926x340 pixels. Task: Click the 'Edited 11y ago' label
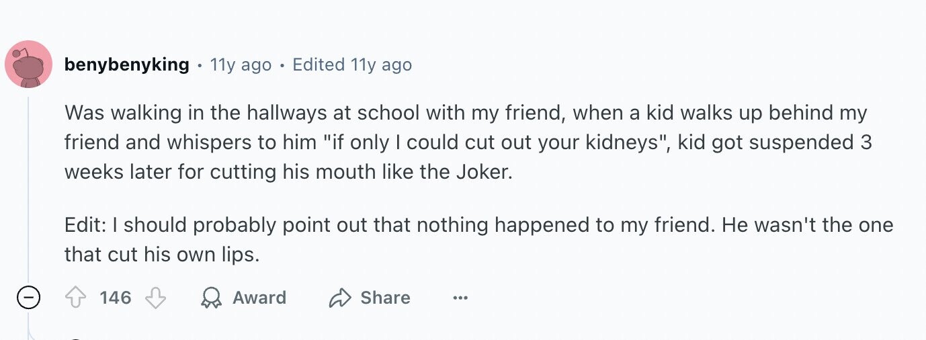(x=352, y=65)
